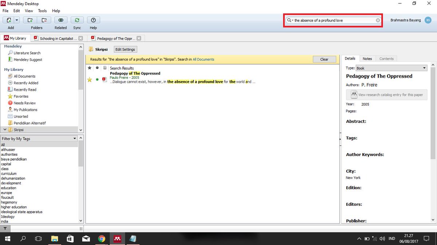Toggle read status dot on Pedagogy entry
The image size is (437, 245).
point(97,79)
